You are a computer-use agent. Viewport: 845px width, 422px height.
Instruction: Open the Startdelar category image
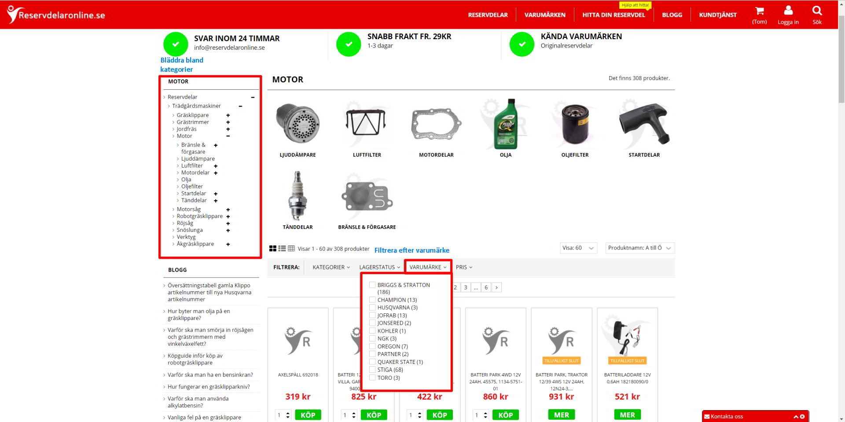644,124
